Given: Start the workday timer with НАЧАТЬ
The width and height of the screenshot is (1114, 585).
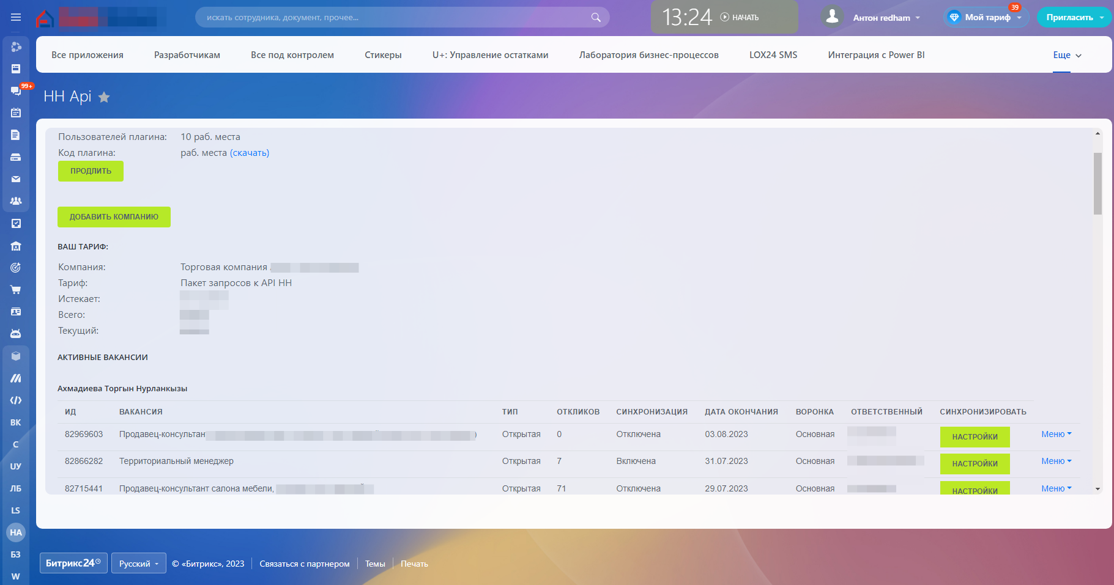Looking at the screenshot, I should point(740,18).
